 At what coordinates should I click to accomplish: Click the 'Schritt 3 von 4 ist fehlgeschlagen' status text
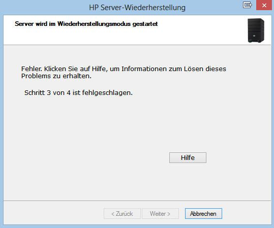78,93
